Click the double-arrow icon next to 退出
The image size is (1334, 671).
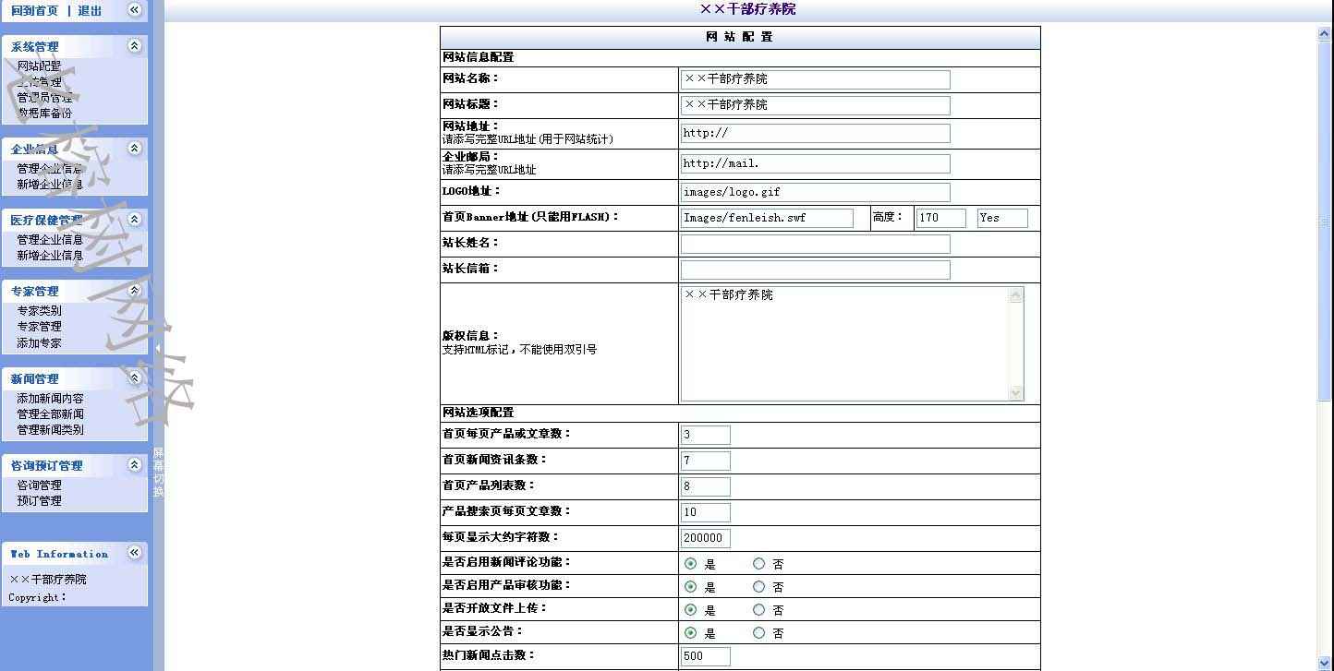pos(134,10)
